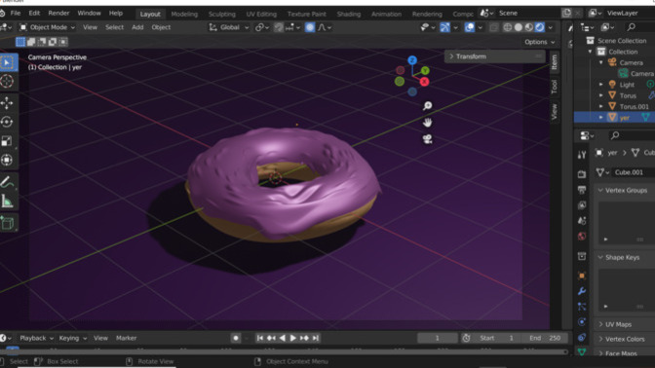Viewport: 655px width, 368px height.
Task: Toggle proportional editing button
Action: pyautogui.click(x=310, y=27)
